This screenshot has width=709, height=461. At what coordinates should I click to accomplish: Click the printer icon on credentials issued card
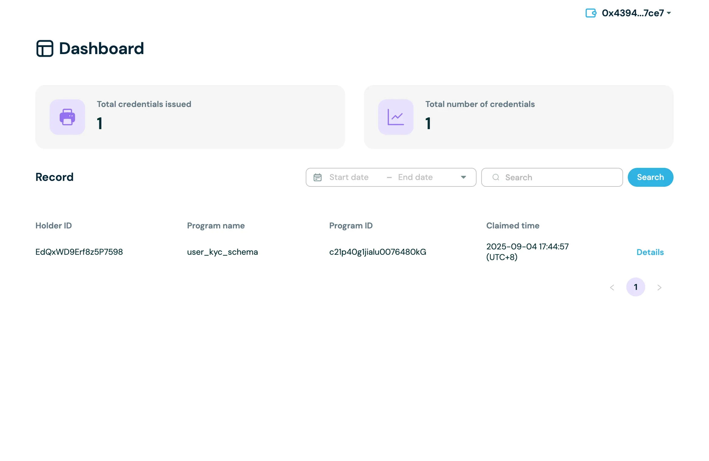67,117
